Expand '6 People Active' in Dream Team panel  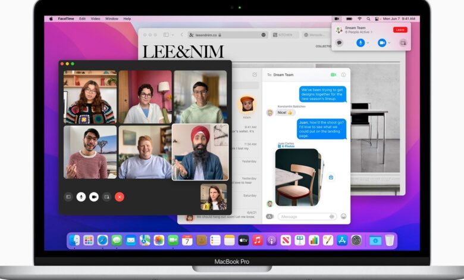click(x=359, y=32)
